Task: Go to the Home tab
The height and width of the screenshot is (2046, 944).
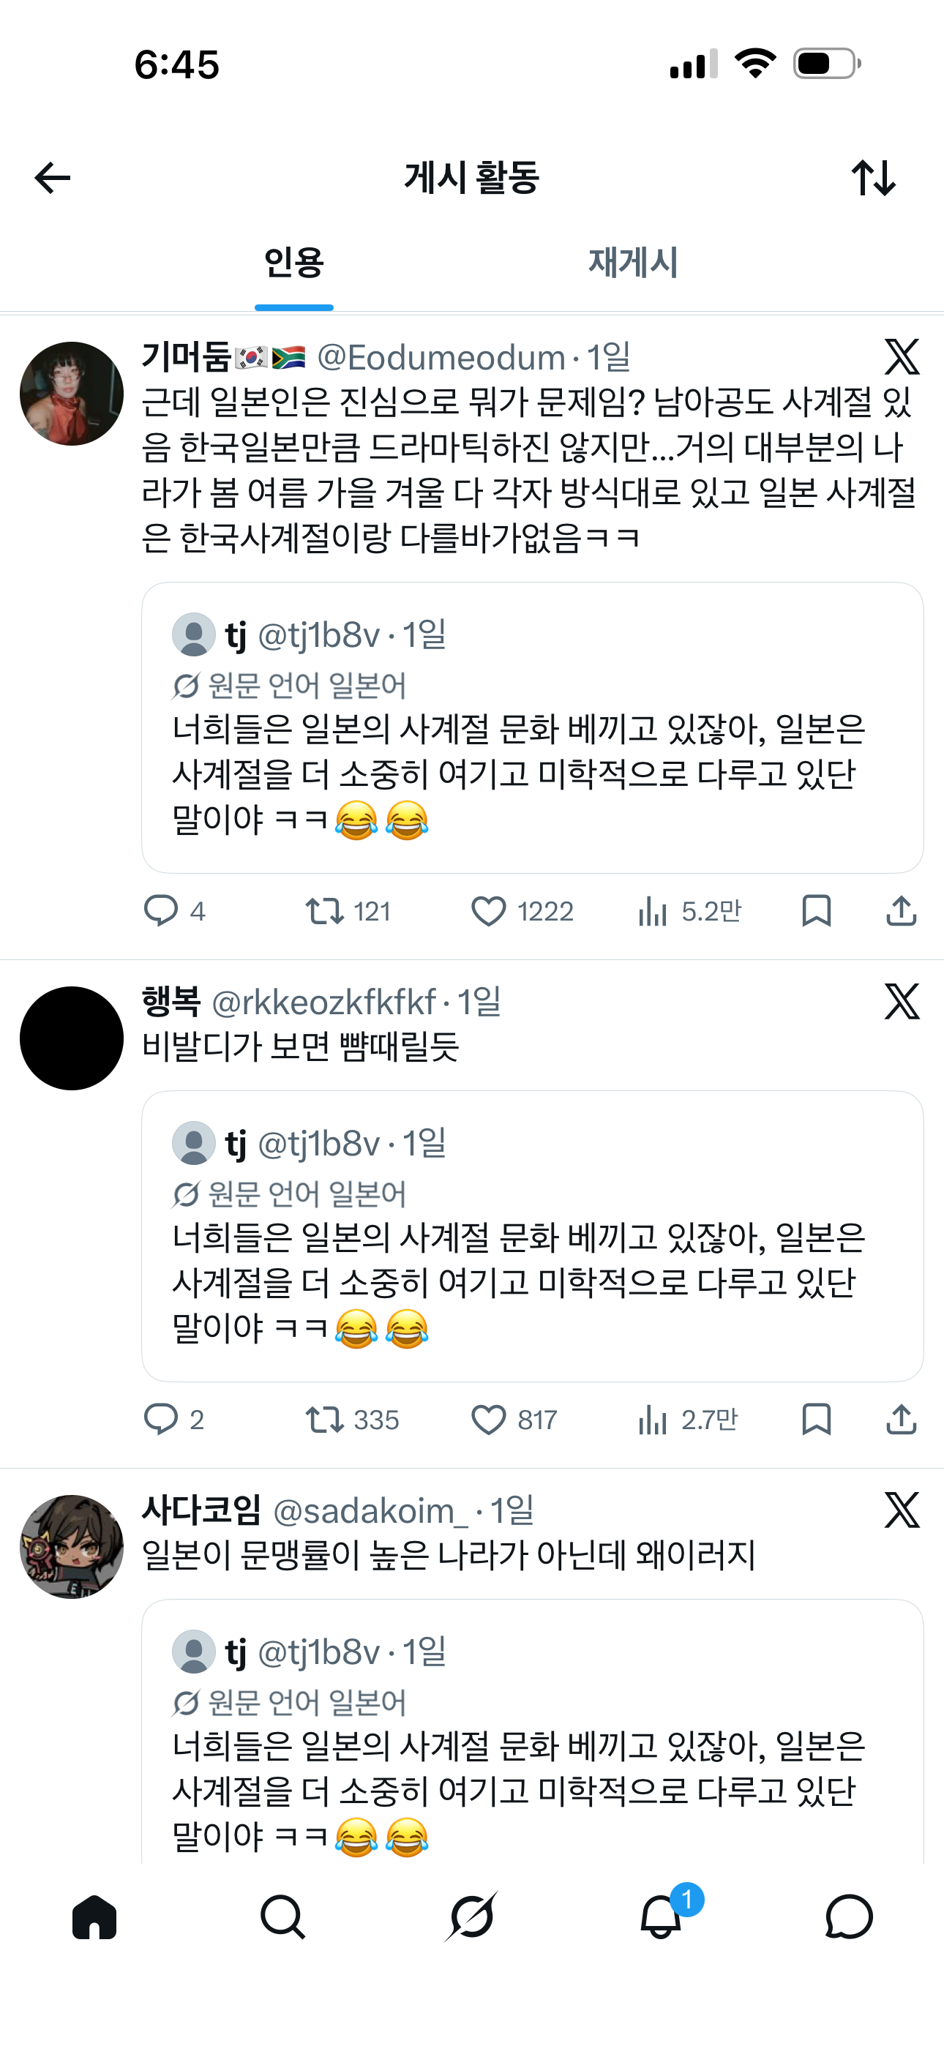Action: pos(94,1917)
